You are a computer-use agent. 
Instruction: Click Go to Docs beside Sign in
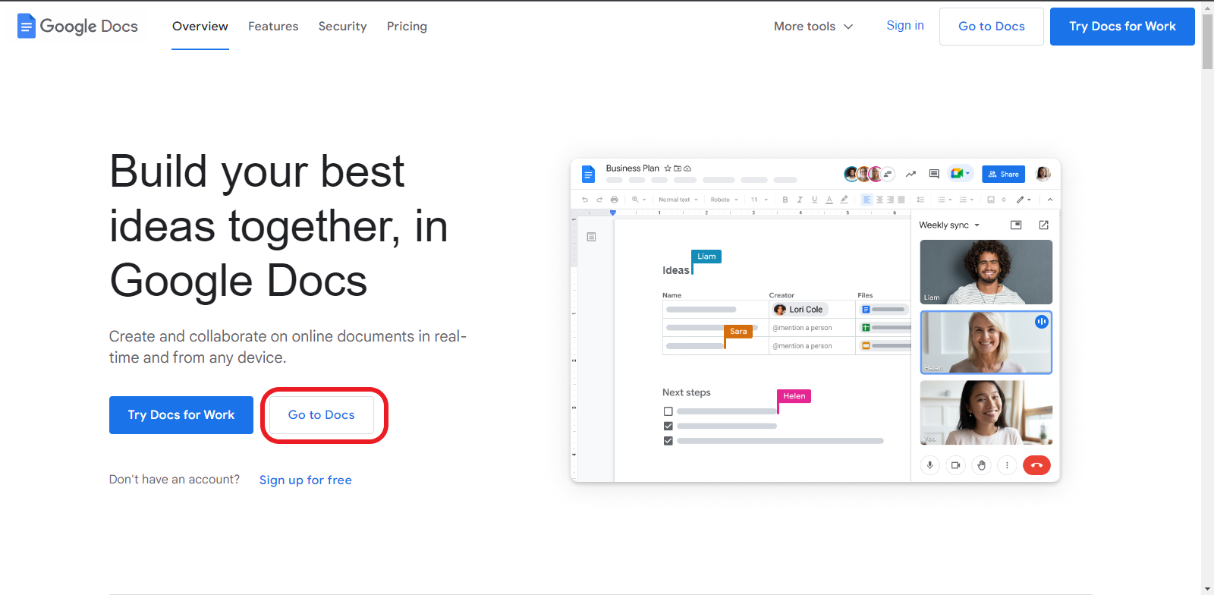992,27
